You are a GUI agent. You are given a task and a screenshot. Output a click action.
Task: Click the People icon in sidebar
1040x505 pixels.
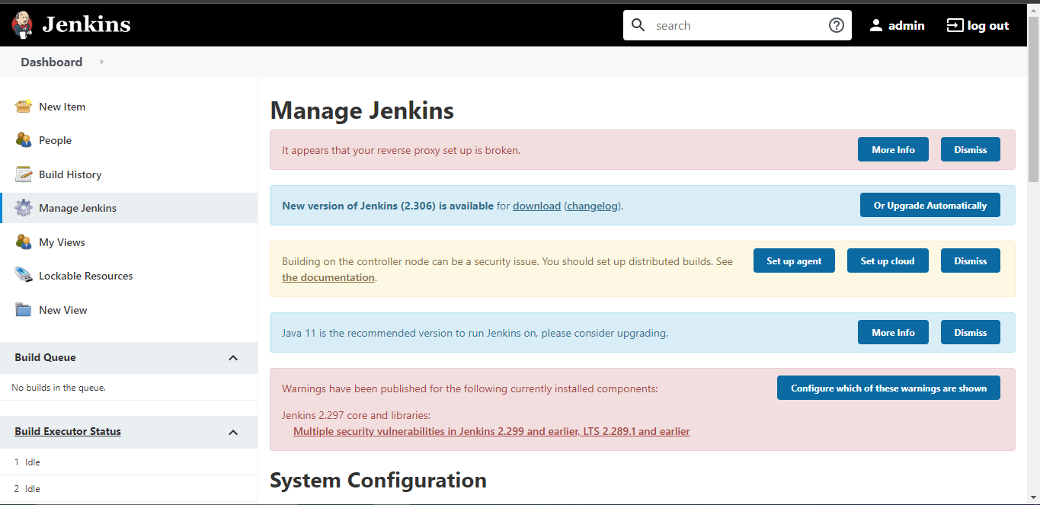(24, 140)
